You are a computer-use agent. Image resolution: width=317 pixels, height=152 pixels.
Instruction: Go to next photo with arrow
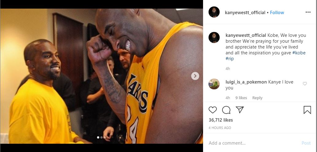[195, 76]
